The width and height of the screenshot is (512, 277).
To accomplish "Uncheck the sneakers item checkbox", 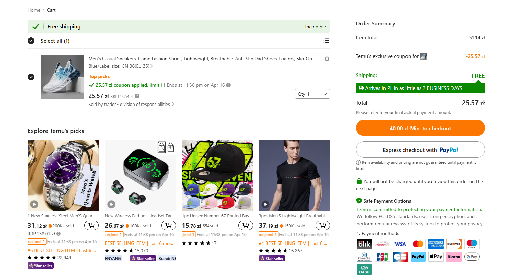I will [x=31, y=77].
